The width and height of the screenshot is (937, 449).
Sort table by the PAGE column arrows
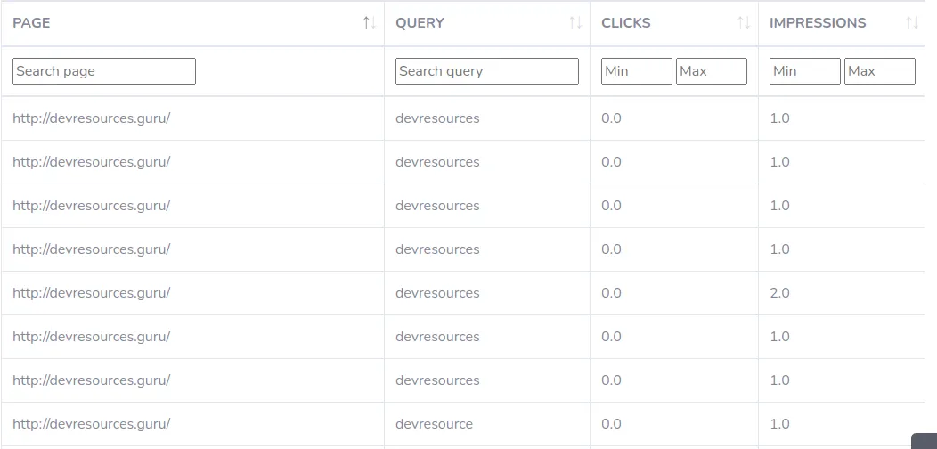(370, 23)
